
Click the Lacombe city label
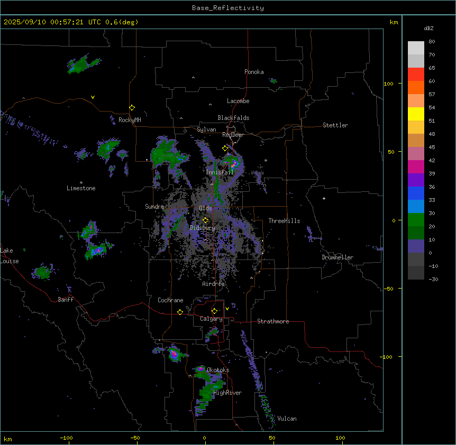[238, 101]
